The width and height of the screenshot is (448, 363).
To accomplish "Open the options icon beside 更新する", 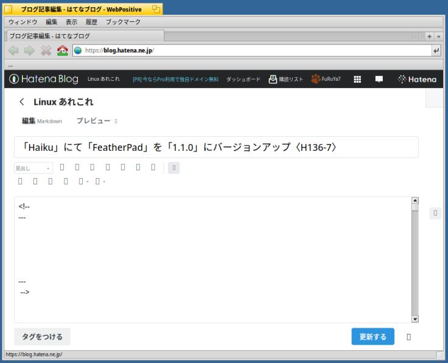I will pyautogui.click(x=408, y=337).
